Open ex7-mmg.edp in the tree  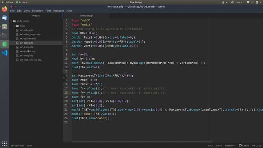tap(26, 55)
